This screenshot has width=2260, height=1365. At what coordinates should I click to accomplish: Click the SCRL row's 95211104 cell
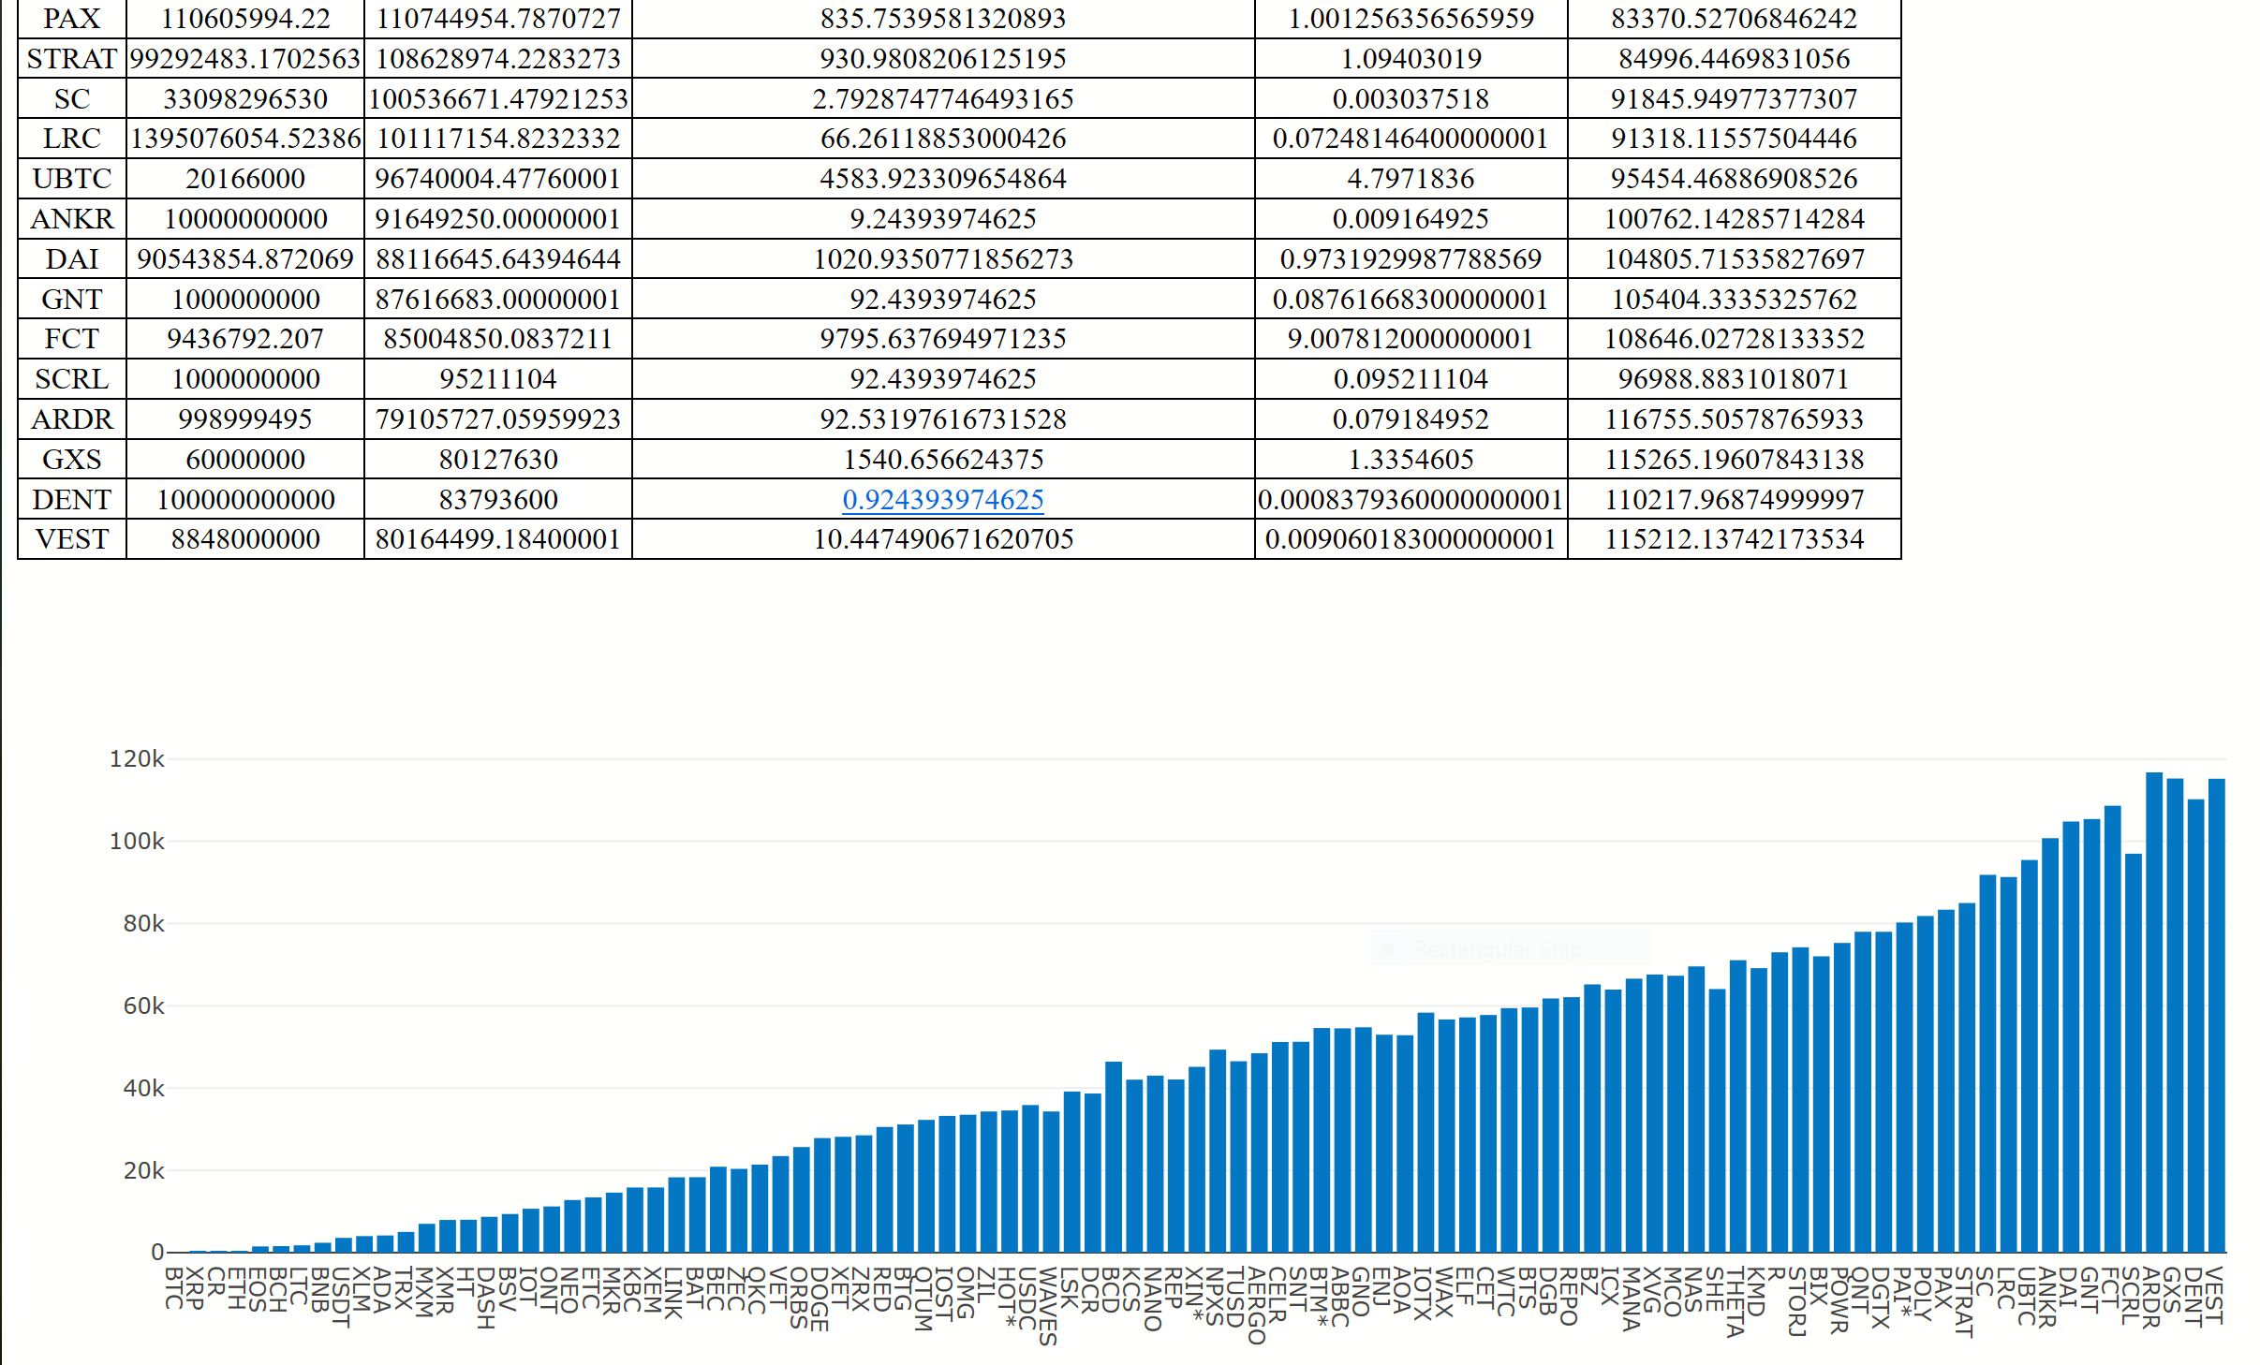(498, 379)
